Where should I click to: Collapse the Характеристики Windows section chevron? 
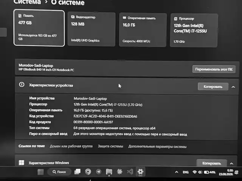tap(231, 163)
